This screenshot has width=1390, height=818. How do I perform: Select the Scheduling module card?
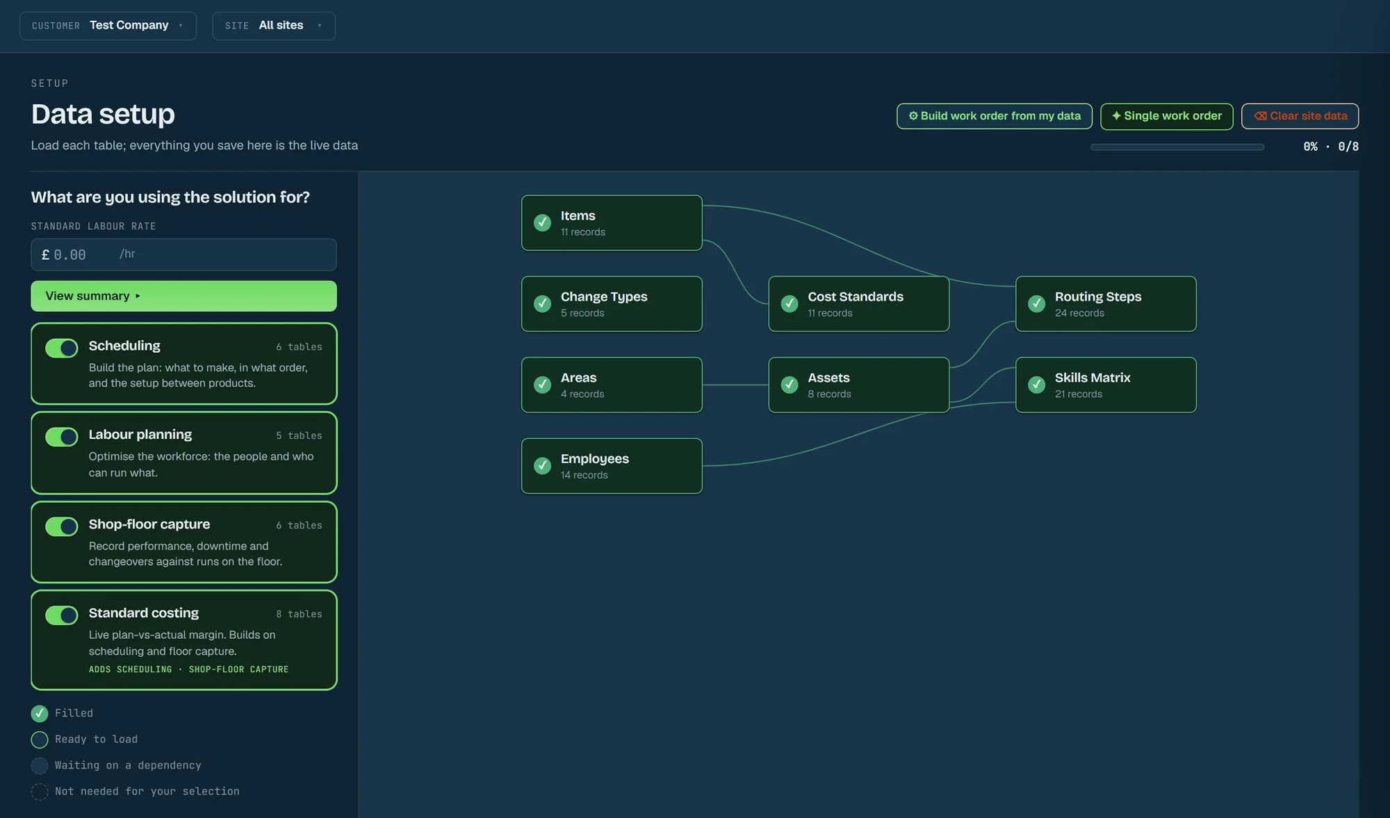coord(183,363)
